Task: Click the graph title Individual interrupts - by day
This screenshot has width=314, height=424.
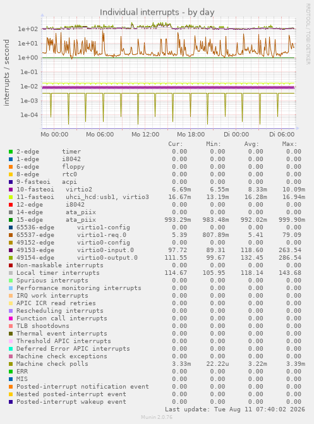Action: (157, 13)
